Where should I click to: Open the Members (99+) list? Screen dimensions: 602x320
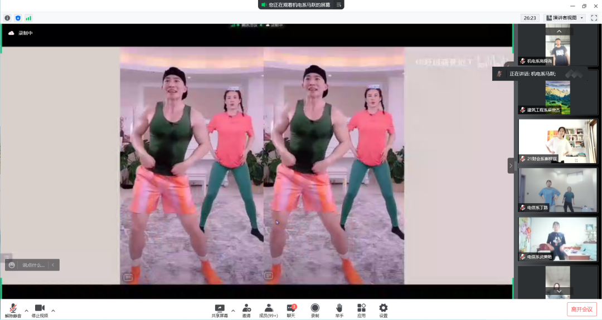(x=268, y=311)
